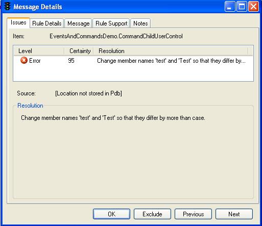
Task: Sort by the Level column header
Action: click(x=39, y=51)
